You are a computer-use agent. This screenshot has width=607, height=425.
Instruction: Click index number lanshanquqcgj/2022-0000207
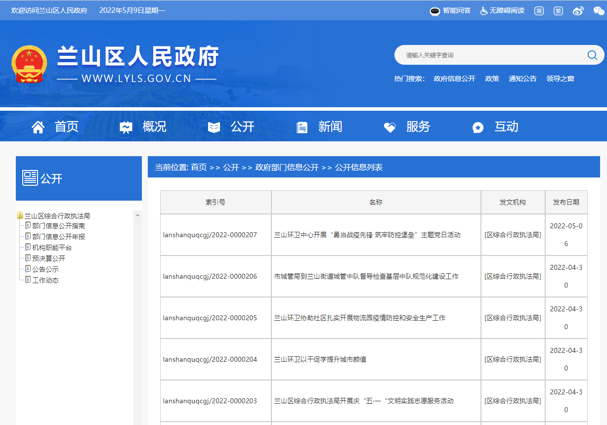pos(210,235)
